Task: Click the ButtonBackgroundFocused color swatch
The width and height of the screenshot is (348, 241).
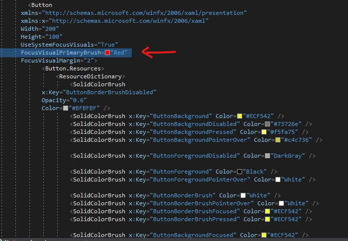Action: coord(263,235)
